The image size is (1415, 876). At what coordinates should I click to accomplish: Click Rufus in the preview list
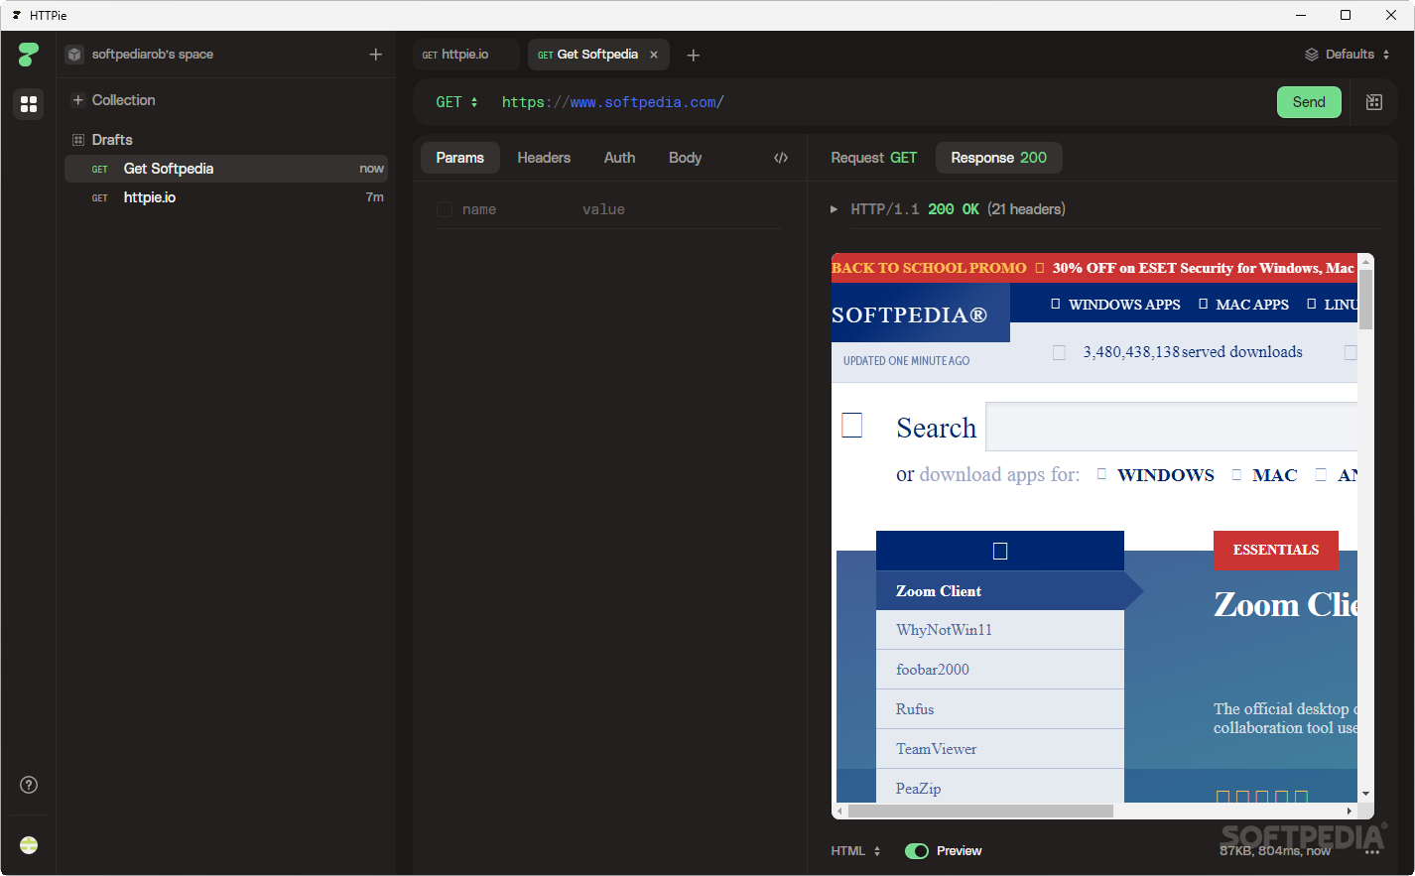[x=1000, y=709]
